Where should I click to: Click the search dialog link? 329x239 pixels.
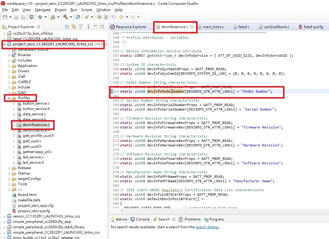point(207,227)
